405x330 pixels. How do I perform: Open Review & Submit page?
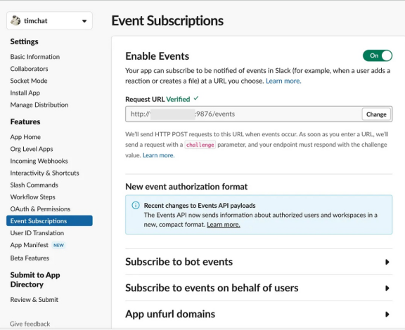(34, 300)
